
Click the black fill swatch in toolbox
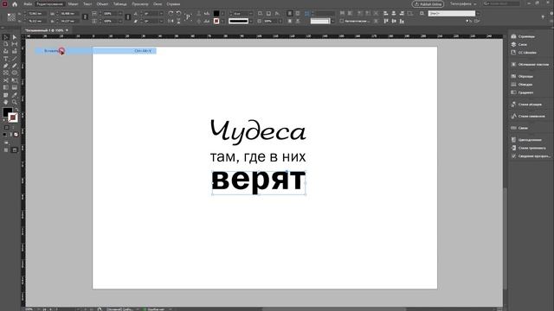click(7, 111)
